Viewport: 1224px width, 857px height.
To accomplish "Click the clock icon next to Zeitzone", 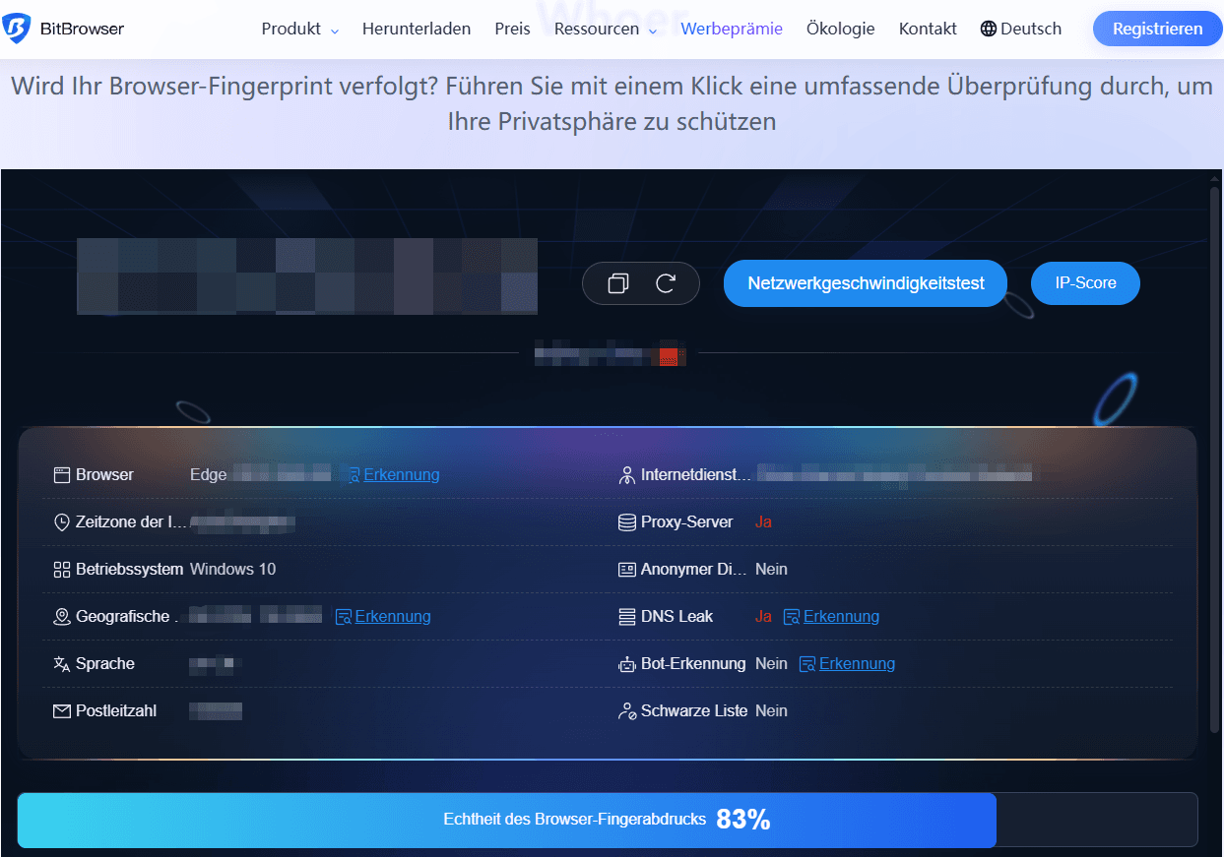I will pos(61,521).
